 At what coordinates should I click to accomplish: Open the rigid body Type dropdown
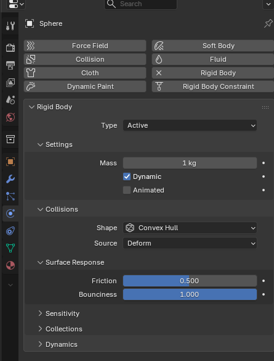pos(190,125)
